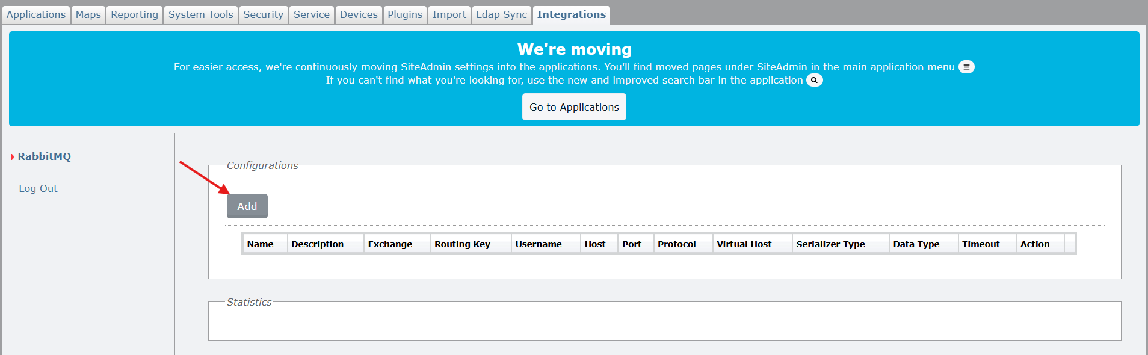Viewport: 1148px width, 355px height.
Task: Open the Reporting tab
Action: (x=135, y=15)
